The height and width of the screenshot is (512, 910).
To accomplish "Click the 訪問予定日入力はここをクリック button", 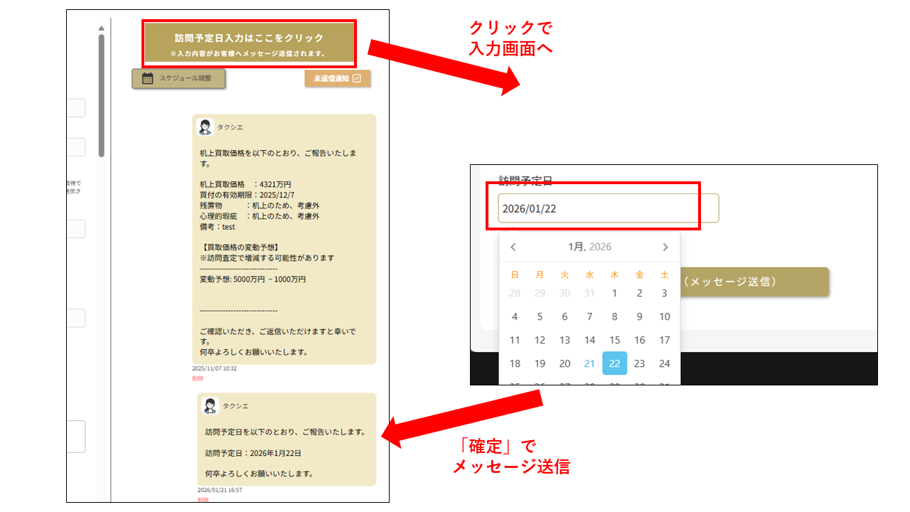I will click(250, 43).
